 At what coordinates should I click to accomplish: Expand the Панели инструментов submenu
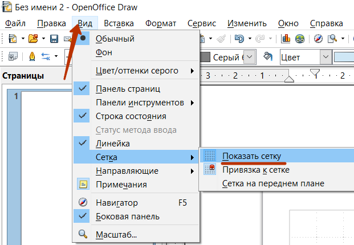click(x=136, y=103)
